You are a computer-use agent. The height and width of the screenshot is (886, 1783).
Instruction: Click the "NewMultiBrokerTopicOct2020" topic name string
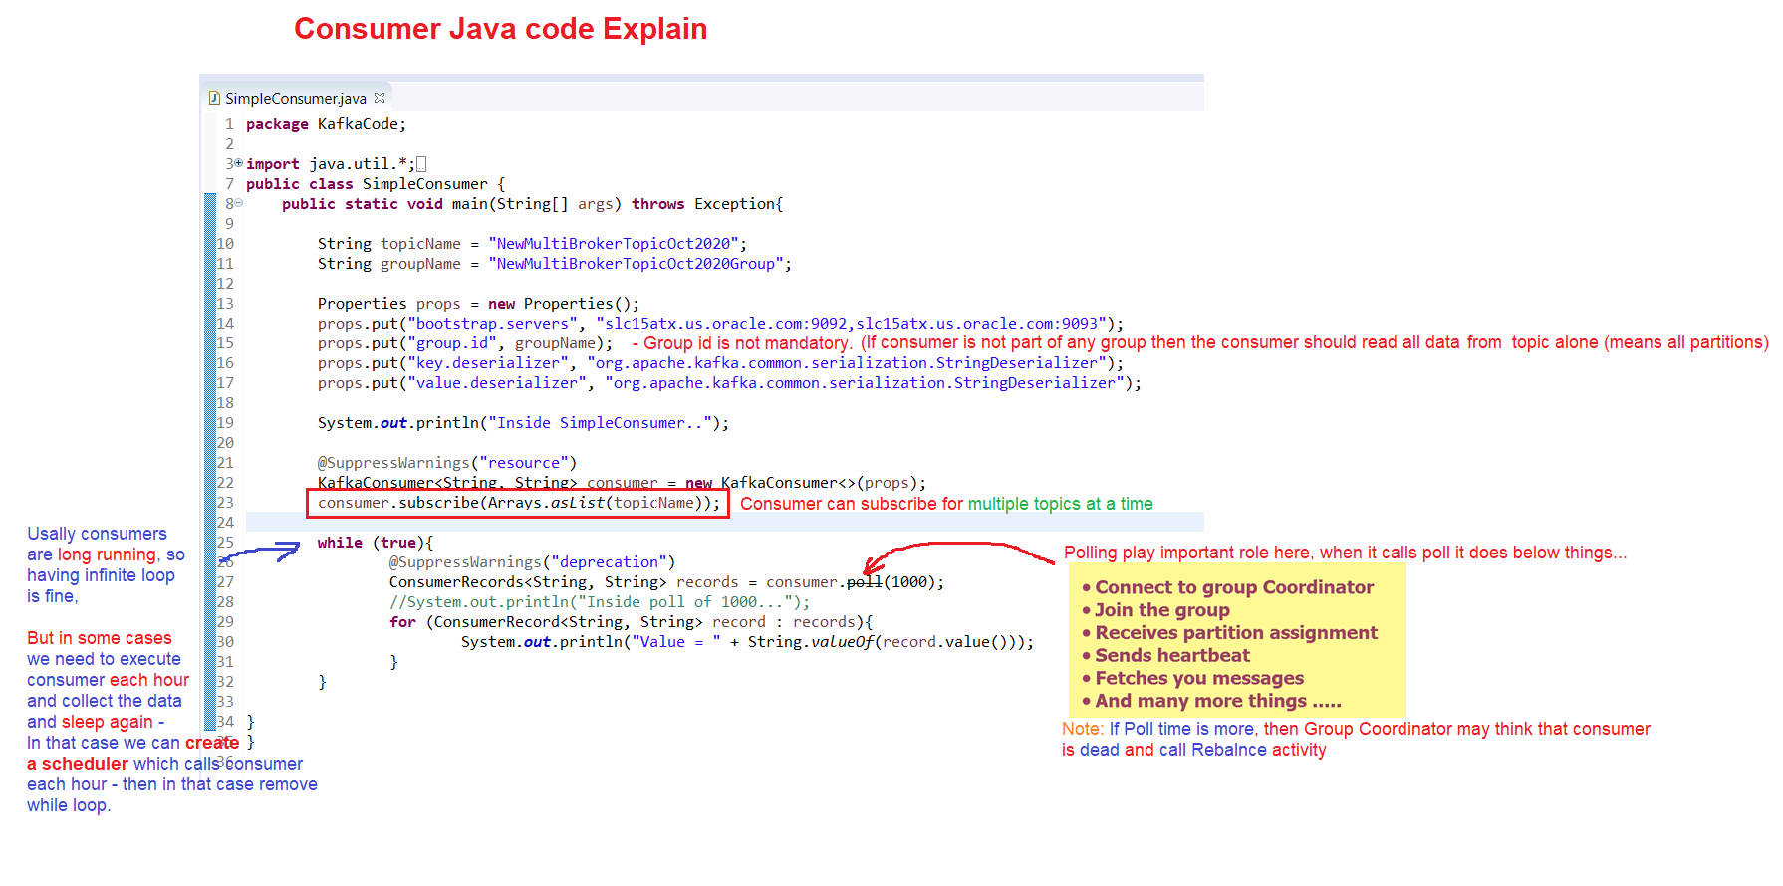pyautogui.click(x=613, y=244)
